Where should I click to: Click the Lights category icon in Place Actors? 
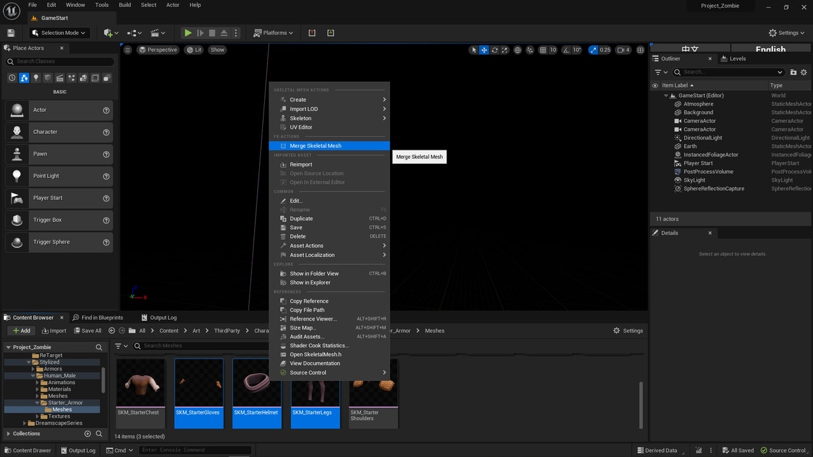[x=36, y=78]
